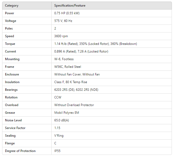Screen dimensions: 174x157
Task: Select the Enclosure row label
Action: [x=12, y=74]
